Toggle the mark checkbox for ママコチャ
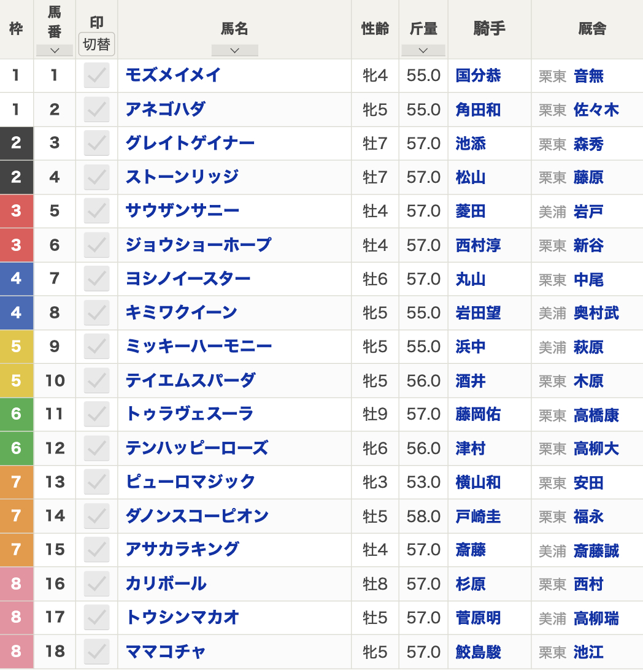This screenshot has width=643, height=670. click(96, 652)
